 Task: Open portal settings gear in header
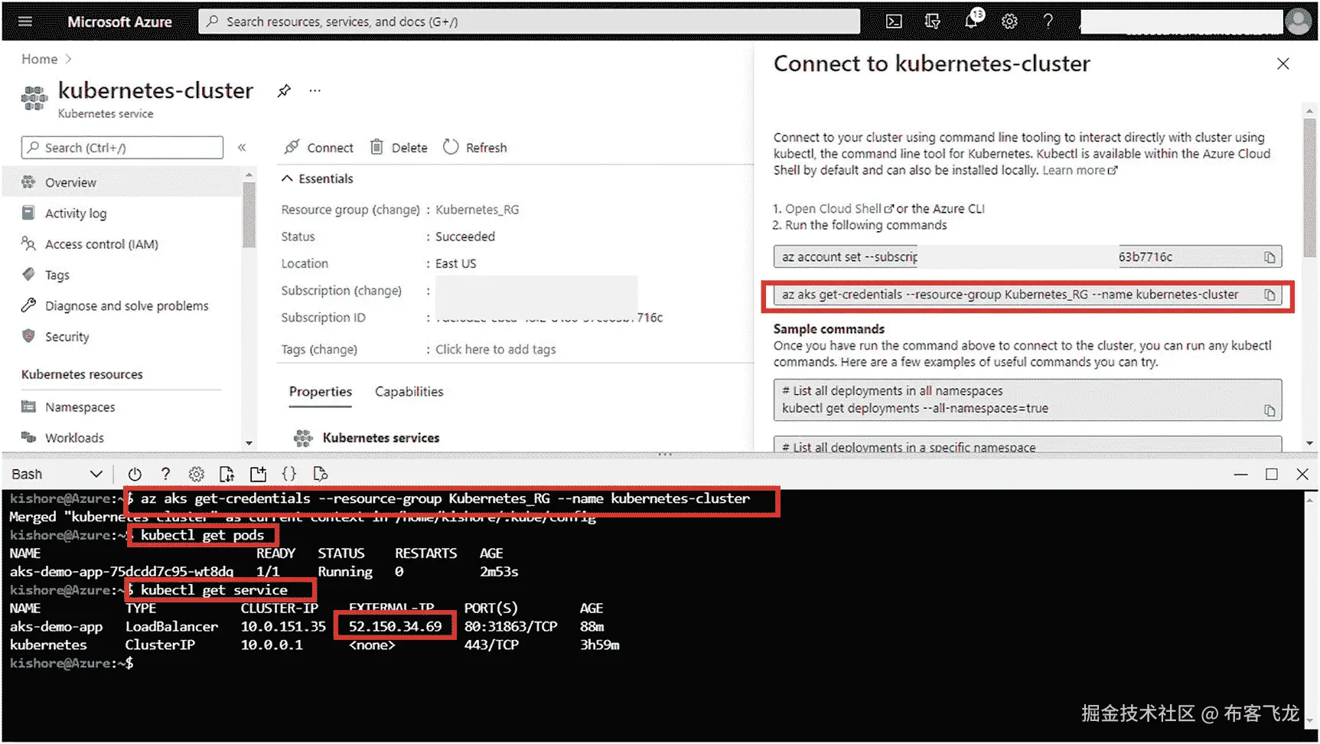pos(1009,21)
